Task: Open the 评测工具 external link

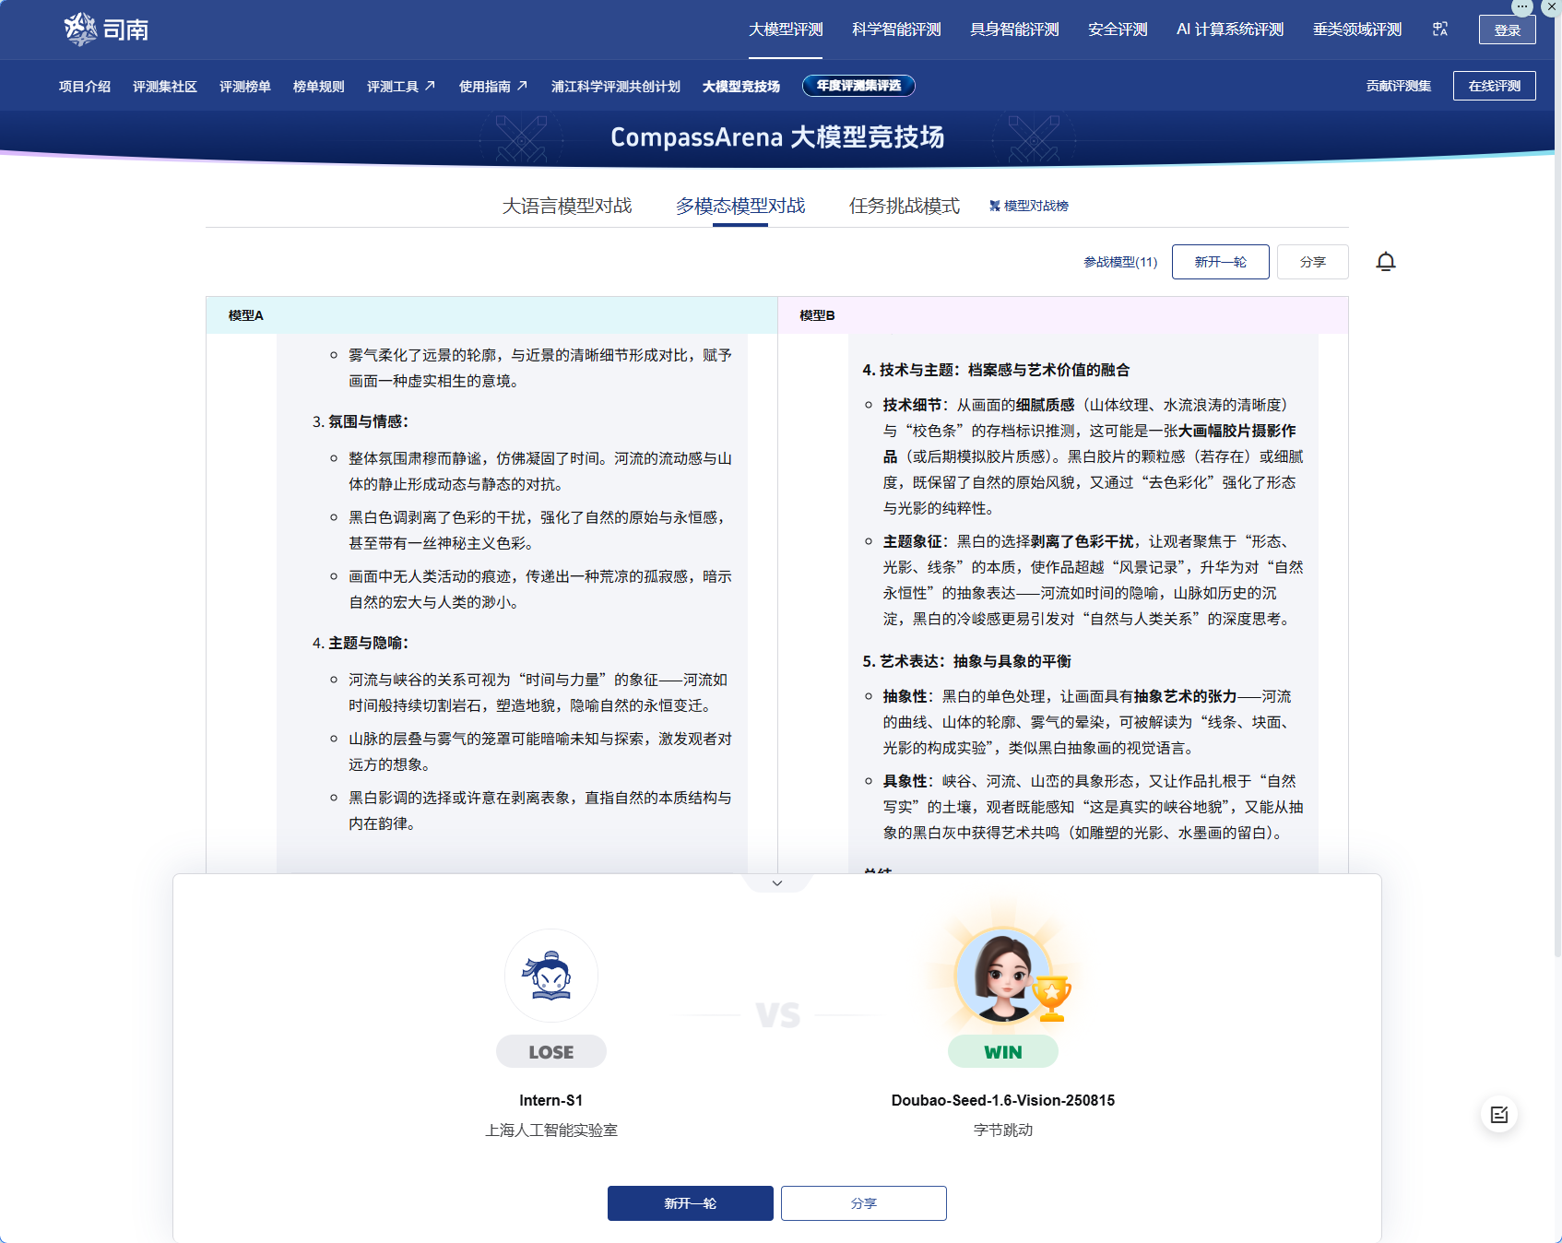Action: pyautogui.click(x=401, y=87)
